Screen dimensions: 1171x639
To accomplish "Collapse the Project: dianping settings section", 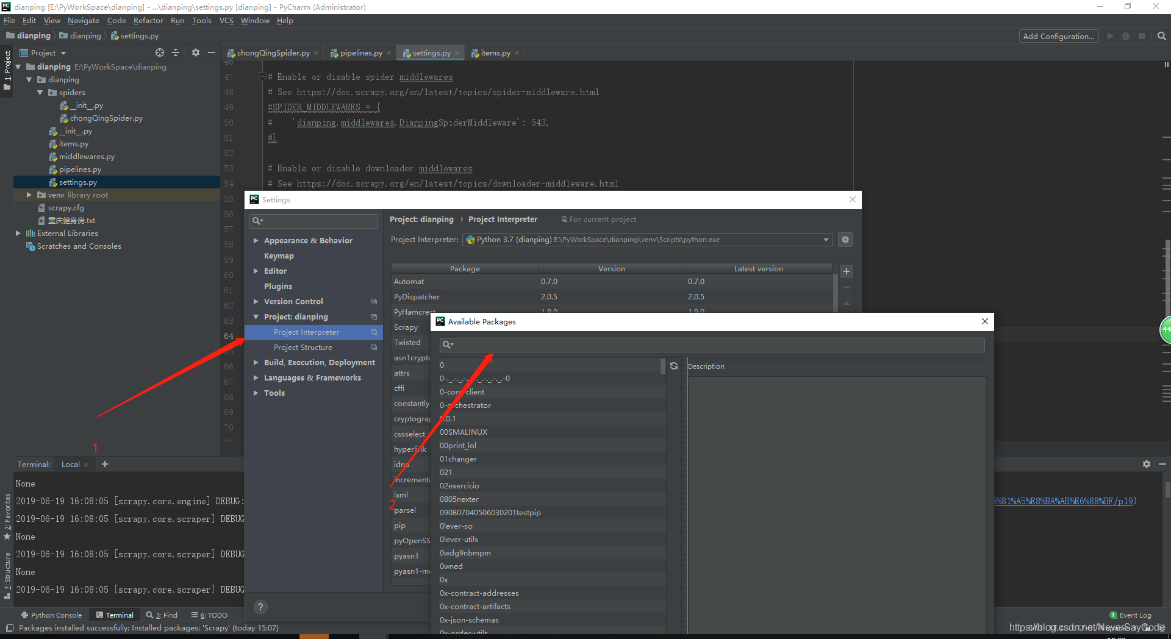I will coord(256,317).
